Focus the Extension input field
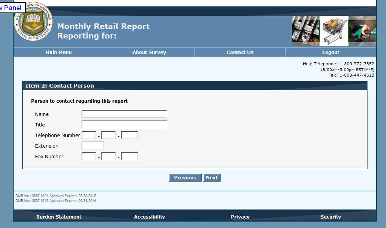386x228 pixels. click(93, 146)
